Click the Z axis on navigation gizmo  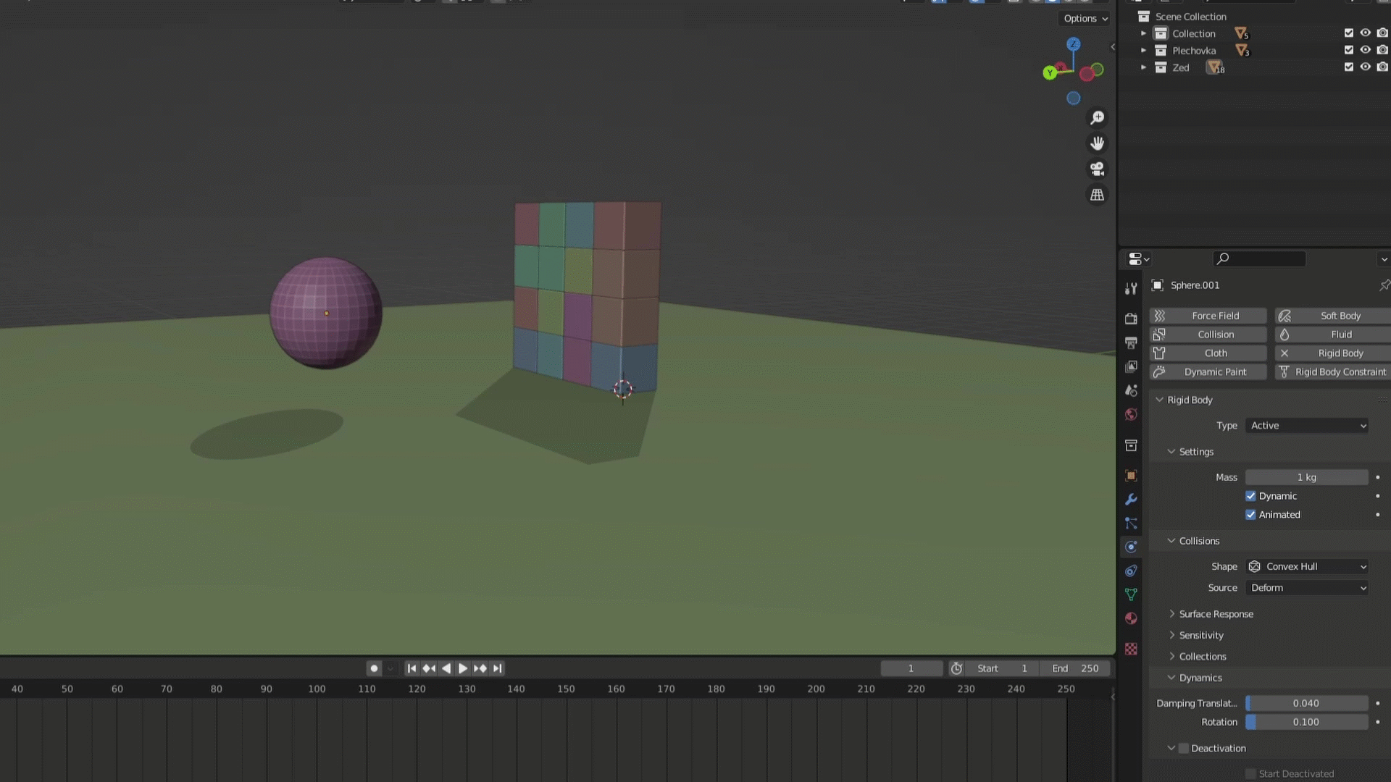(x=1074, y=44)
